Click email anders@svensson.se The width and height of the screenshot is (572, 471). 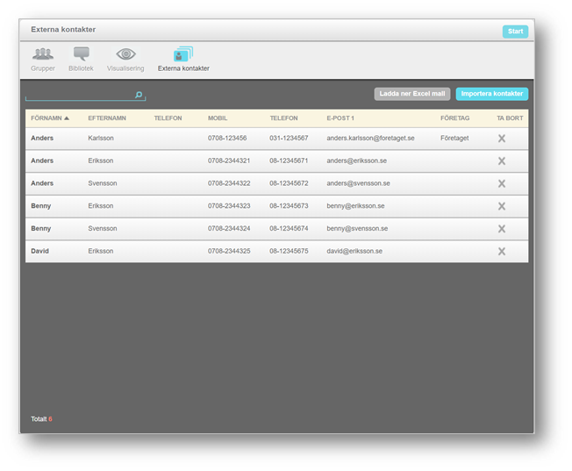pyautogui.click(x=358, y=183)
